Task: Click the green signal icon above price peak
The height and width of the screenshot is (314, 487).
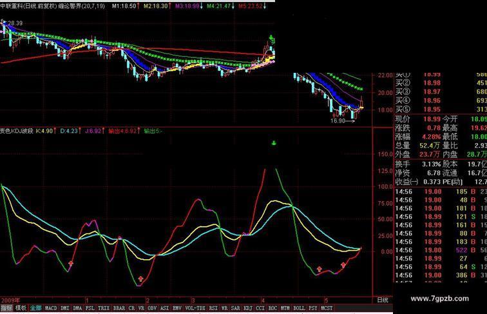Action: (271, 39)
